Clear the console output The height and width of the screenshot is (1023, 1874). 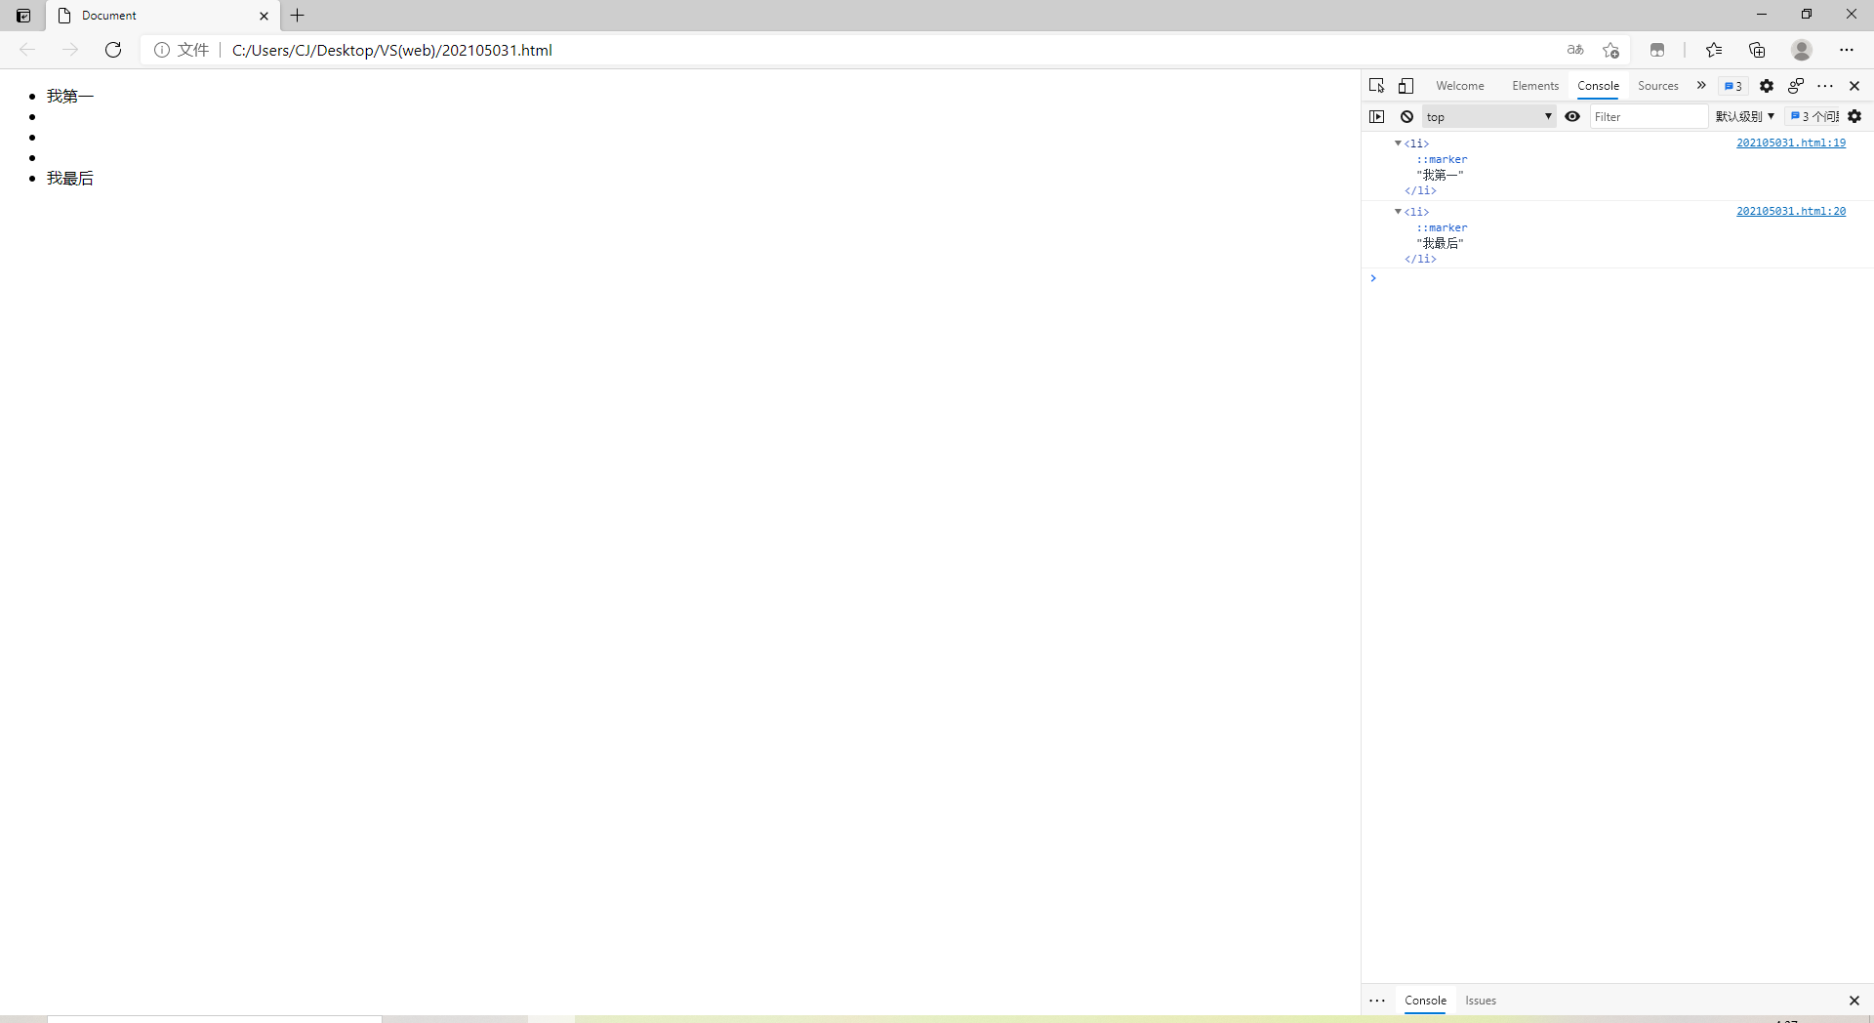(x=1406, y=116)
